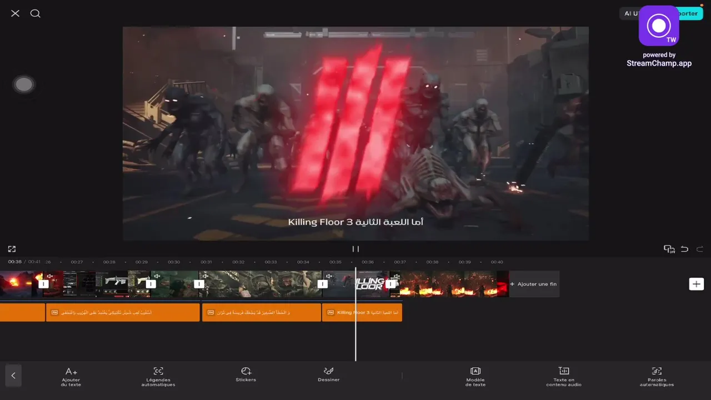Enter fullscreen preview mode
Screen dimensions: 711x400
click(x=12, y=249)
